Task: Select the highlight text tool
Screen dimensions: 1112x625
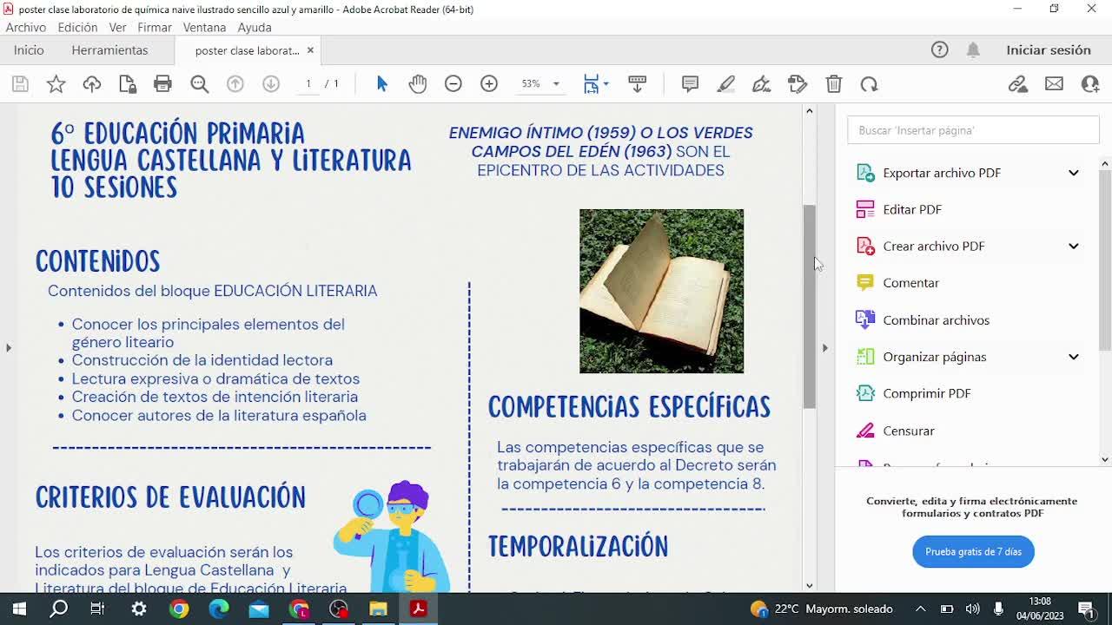Action: coord(726,84)
